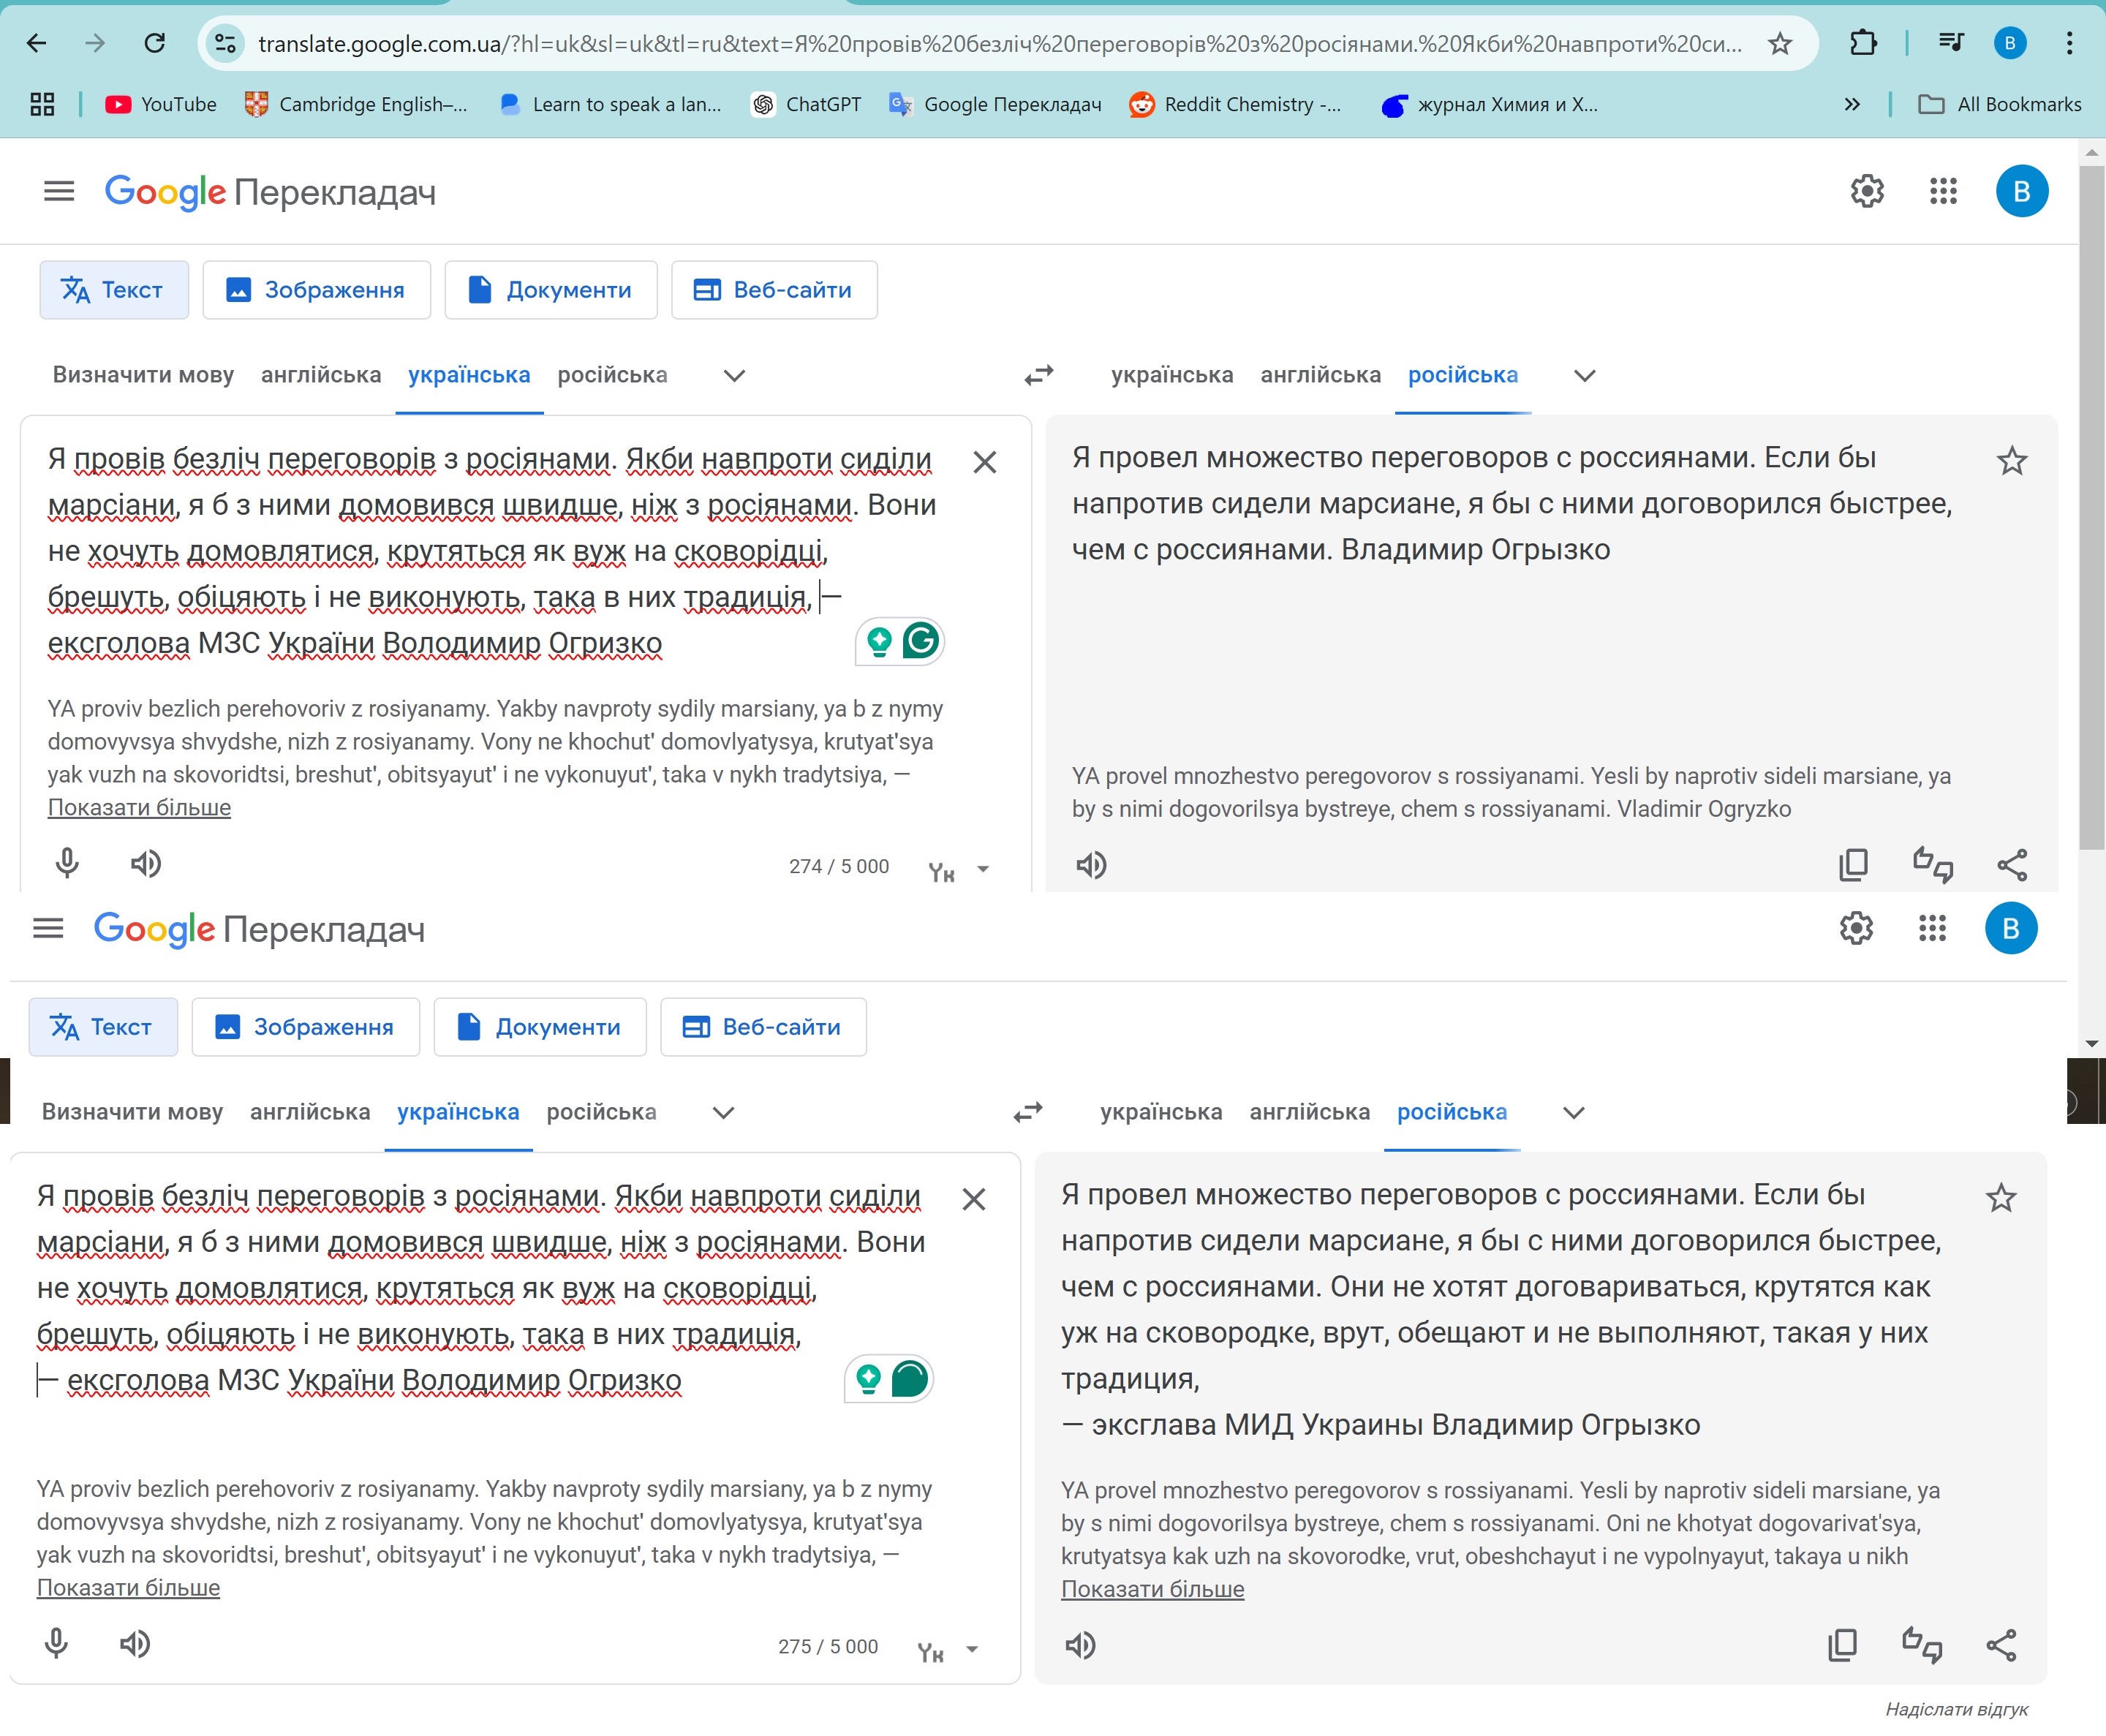This screenshot has width=2106, height=1736.
Task: Open top translator settings gear
Action: (1866, 191)
